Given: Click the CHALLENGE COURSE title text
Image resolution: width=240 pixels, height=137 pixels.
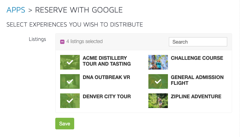Looking at the screenshot, I should (x=197, y=58).
